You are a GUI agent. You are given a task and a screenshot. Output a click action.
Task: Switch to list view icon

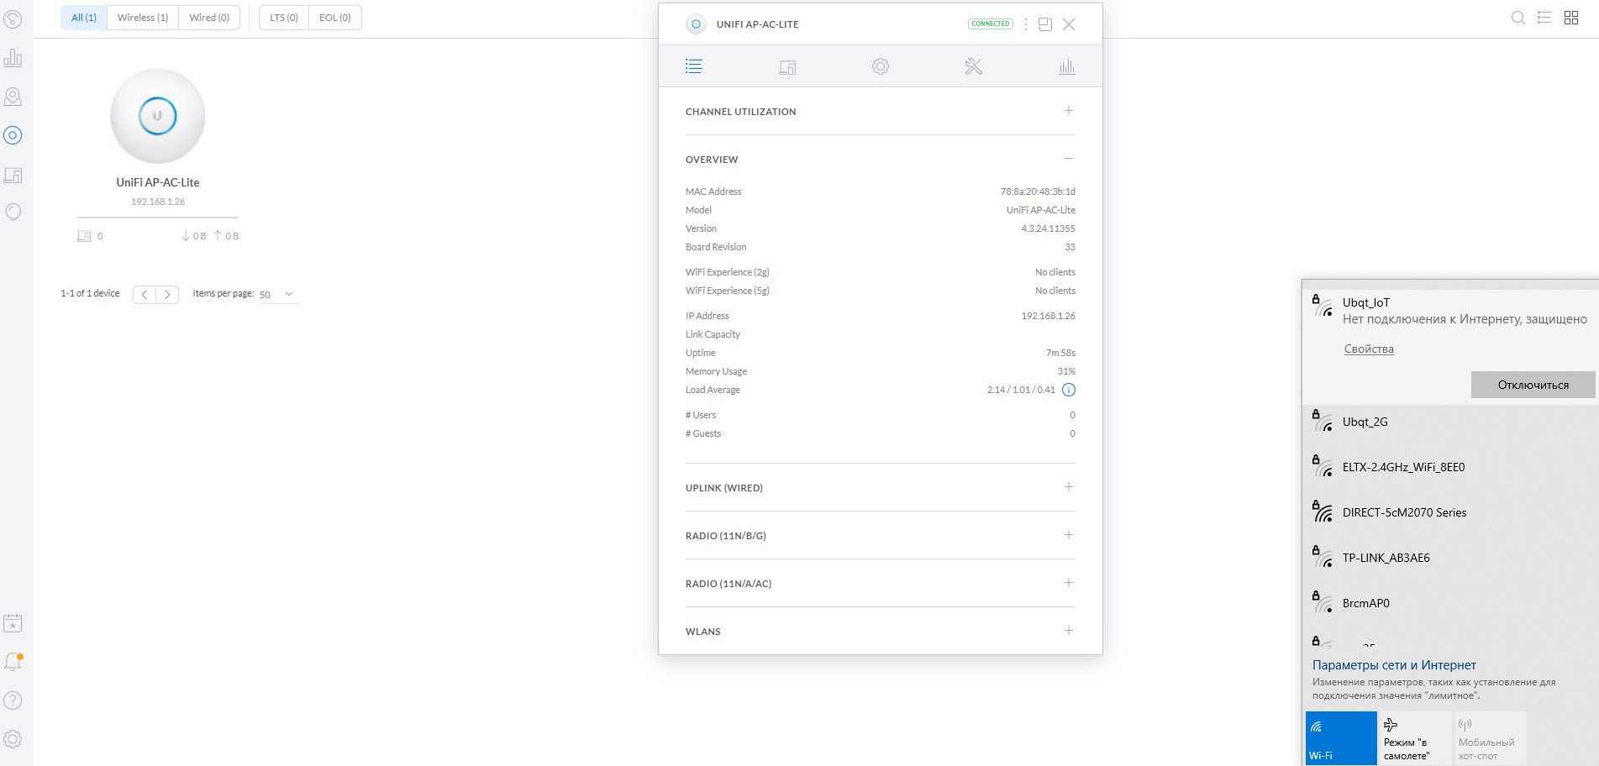coord(1544,18)
